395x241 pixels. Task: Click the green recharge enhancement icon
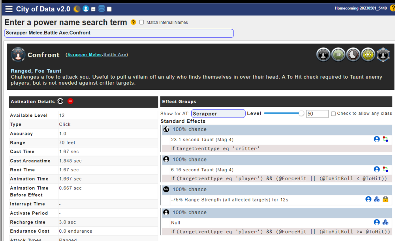click(x=339, y=55)
